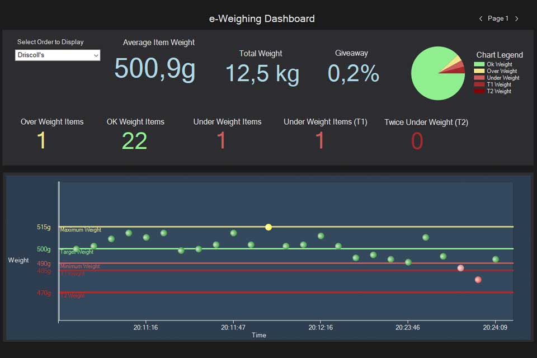Go to the next page arrow
The height and width of the screenshot is (358, 537).
[x=517, y=18]
